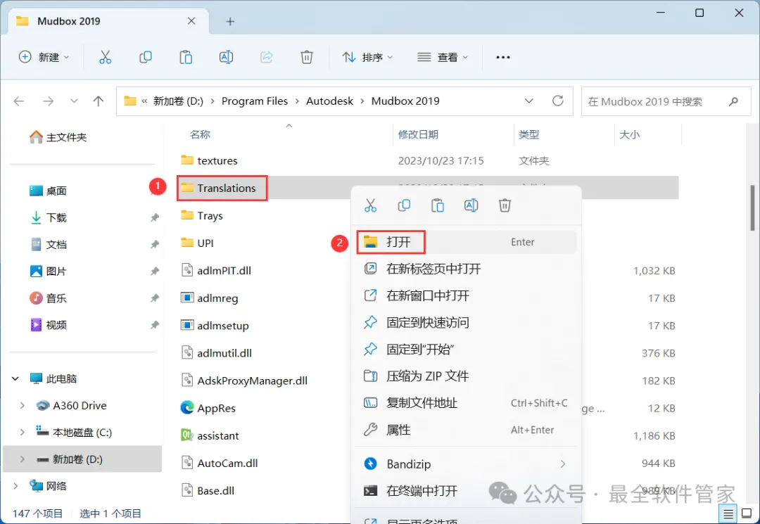This screenshot has width=760, height=524.
Task: Expand the address bar history dropdown
Action: (528, 101)
